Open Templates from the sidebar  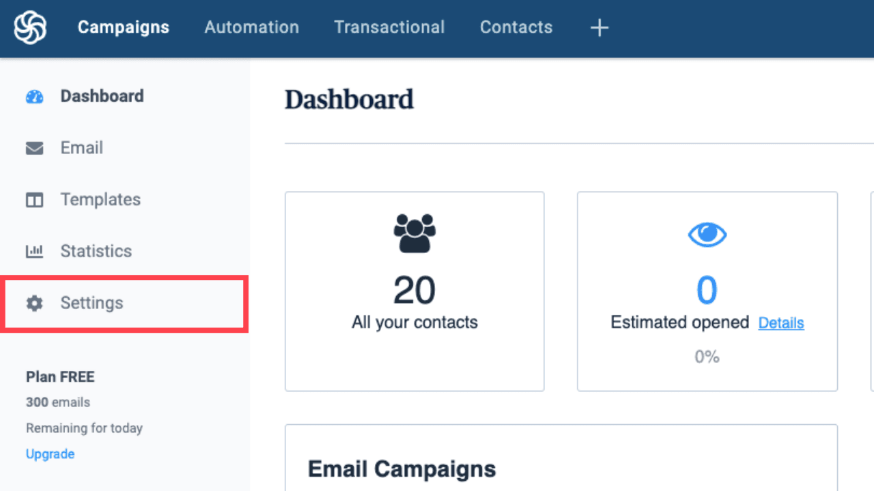coord(100,200)
